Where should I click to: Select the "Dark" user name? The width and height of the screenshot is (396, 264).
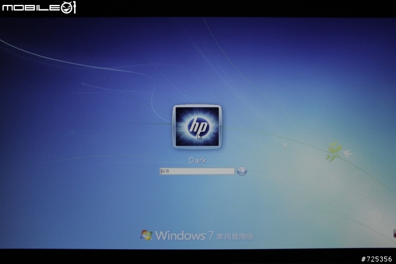point(197,160)
